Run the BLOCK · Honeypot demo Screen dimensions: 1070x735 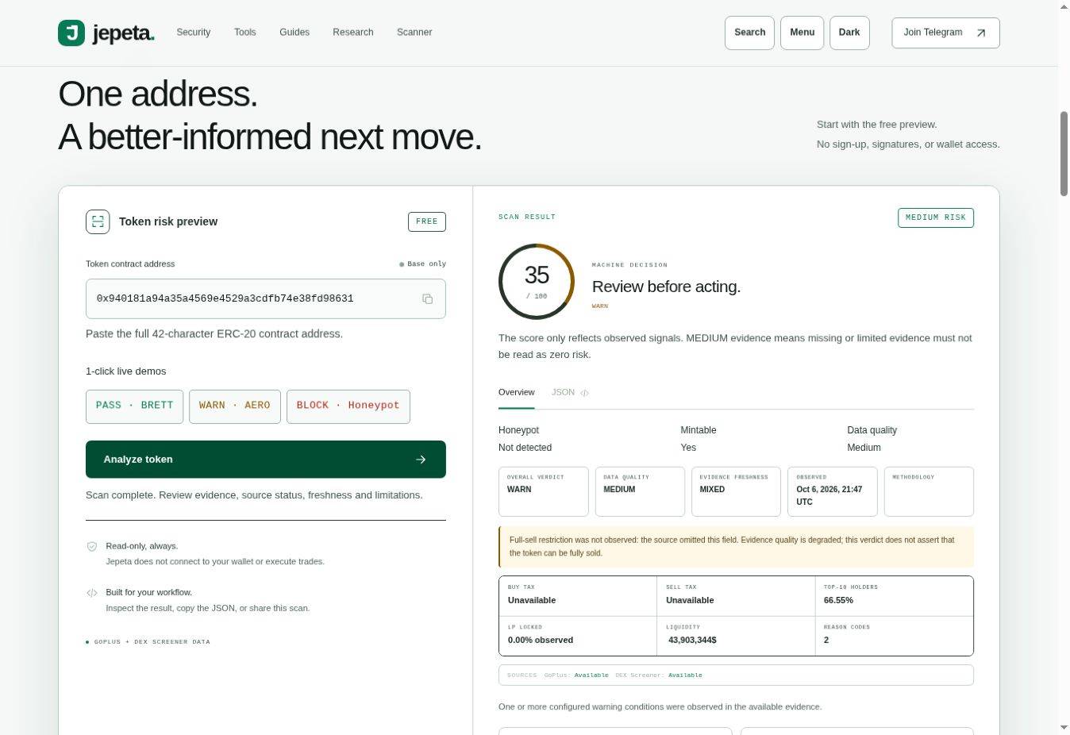(x=348, y=406)
